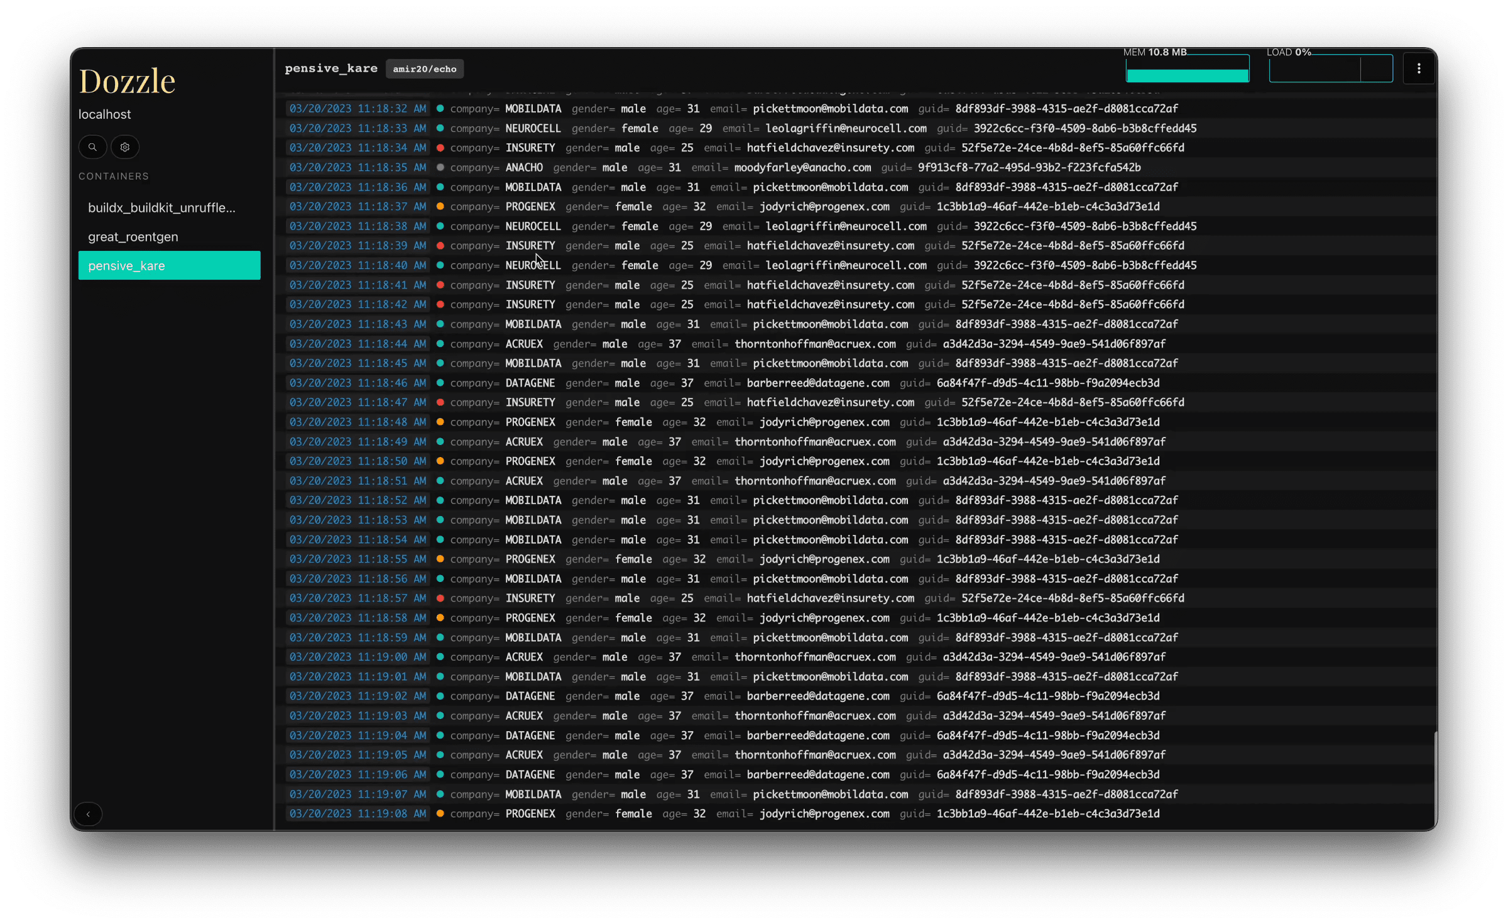
Task: Click the orange level dot at 11:18:37
Action: [440, 207]
